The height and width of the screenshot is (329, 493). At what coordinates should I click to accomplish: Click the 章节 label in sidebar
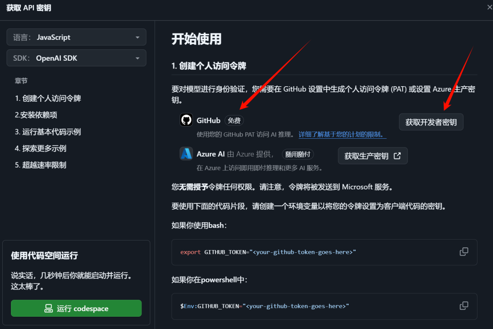point(21,81)
